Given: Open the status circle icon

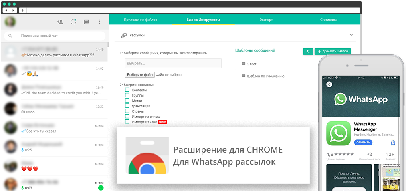Looking at the screenshot, I should pos(73,22).
